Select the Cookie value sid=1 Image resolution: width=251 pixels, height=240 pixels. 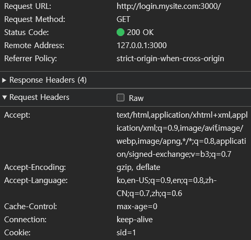pyautogui.click(x=126, y=233)
